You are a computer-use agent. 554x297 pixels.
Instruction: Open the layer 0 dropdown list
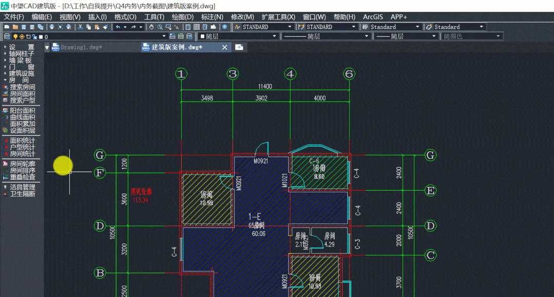coord(164,36)
